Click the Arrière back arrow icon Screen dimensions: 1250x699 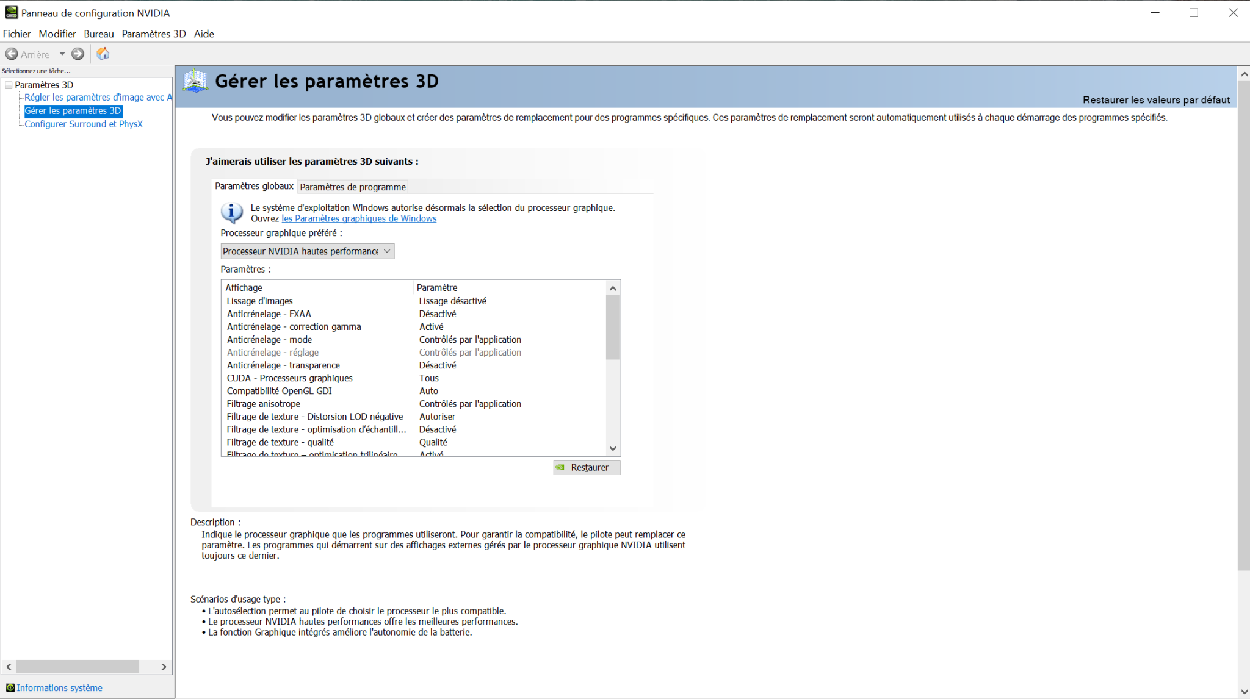12,54
